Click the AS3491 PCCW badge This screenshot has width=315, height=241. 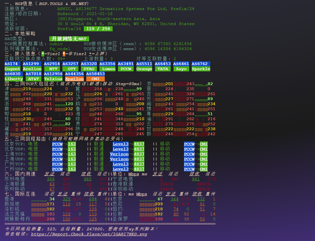126,66
